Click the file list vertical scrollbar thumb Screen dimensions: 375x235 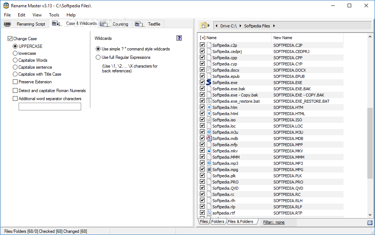click(x=370, y=143)
